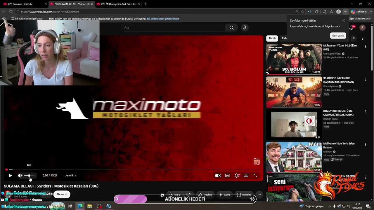Switch to the Malikaneyi Son Terk Eden tab
The height and width of the screenshot is (210, 374).
pos(118,4)
